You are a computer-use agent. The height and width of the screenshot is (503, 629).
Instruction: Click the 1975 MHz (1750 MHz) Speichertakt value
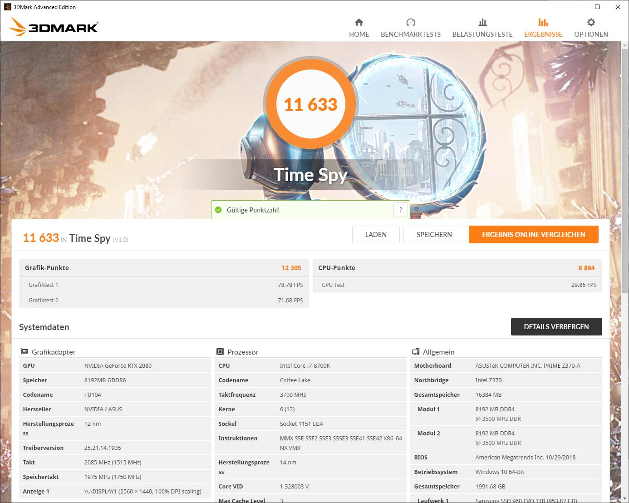tap(113, 477)
